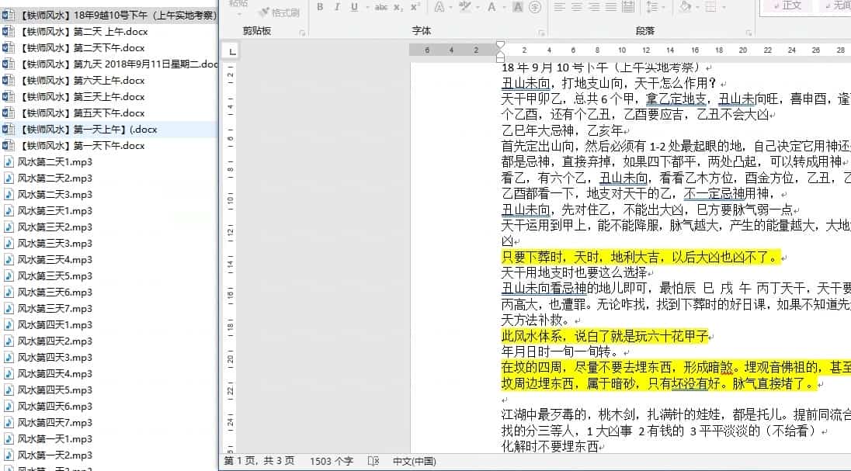Check the word count 1503 个字
The width and height of the screenshot is (851, 471).
point(332,460)
